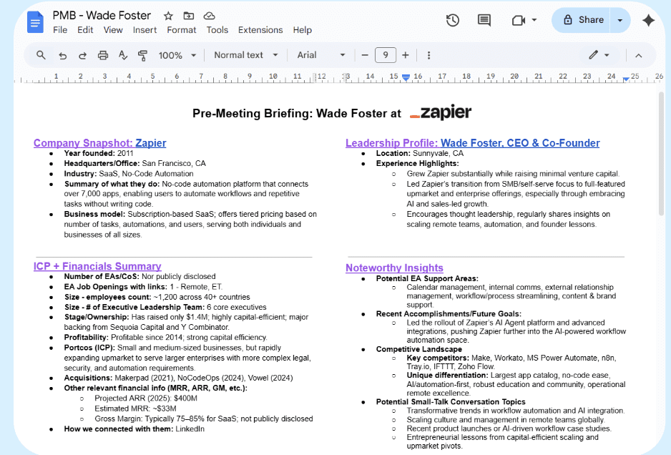Click the document title PMB - Wade Foster
The width and height of the screenshot is (671, 455).
(102, 16)
